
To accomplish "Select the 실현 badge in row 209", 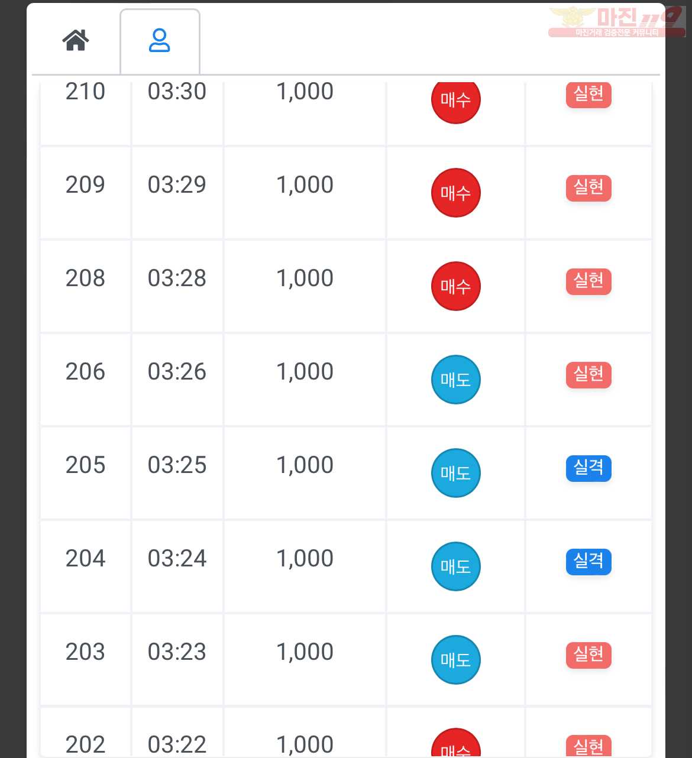I will point(588,187).
